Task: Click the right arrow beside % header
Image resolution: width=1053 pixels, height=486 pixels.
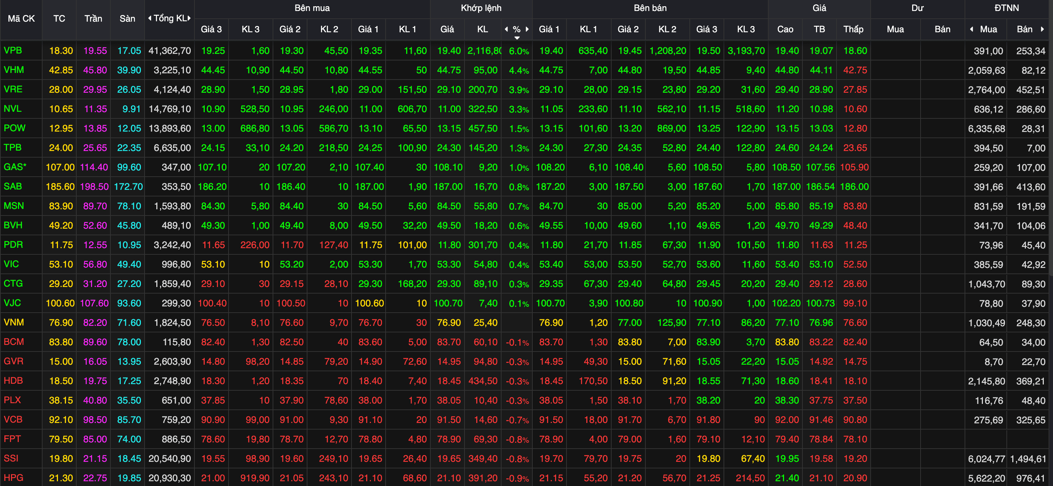Action: 527,29
